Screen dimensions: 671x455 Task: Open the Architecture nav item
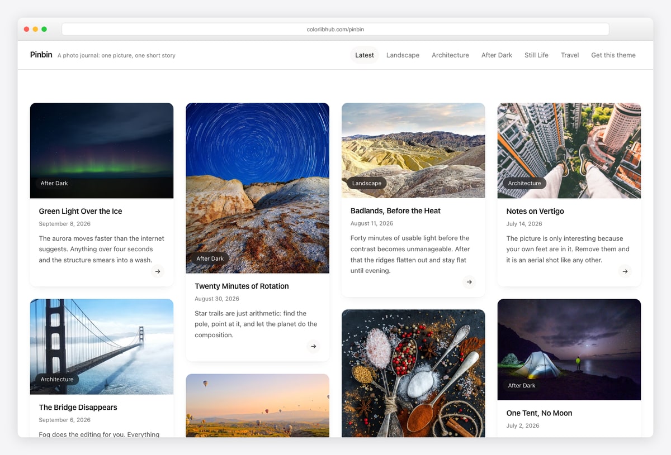(x=450, y=55)
